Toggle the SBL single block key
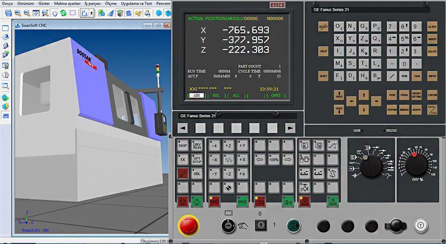The height and width of the screenshot is (244, 446). (x=197, y=174)
